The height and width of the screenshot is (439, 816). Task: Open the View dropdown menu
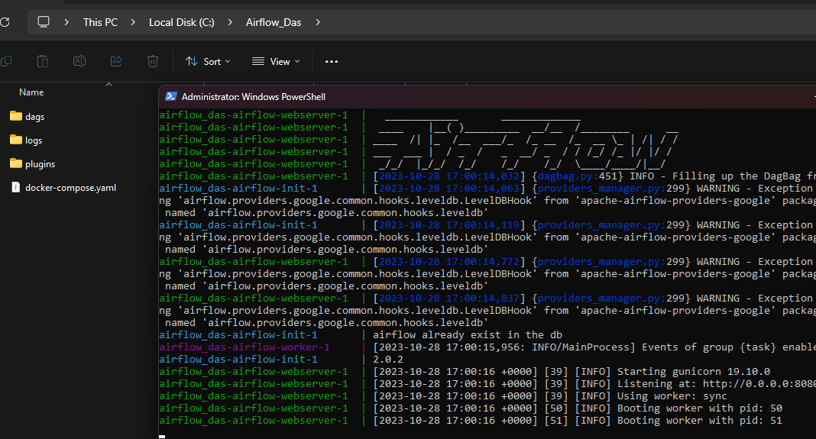pyautogui.click(x=276, y=61)
